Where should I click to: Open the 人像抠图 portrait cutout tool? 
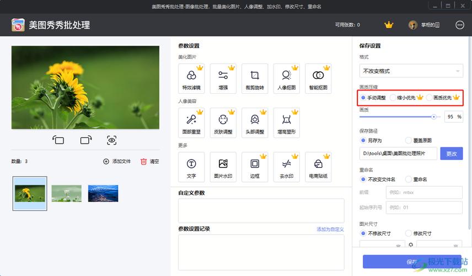click(286, 78)
